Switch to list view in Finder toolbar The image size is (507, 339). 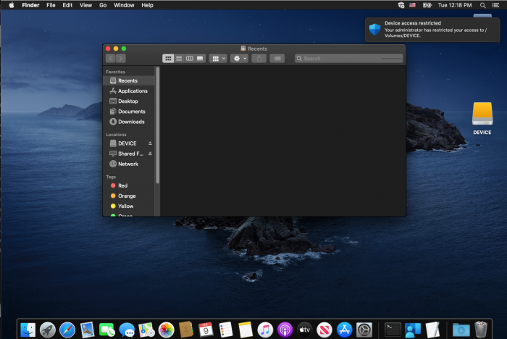point(179,58)
